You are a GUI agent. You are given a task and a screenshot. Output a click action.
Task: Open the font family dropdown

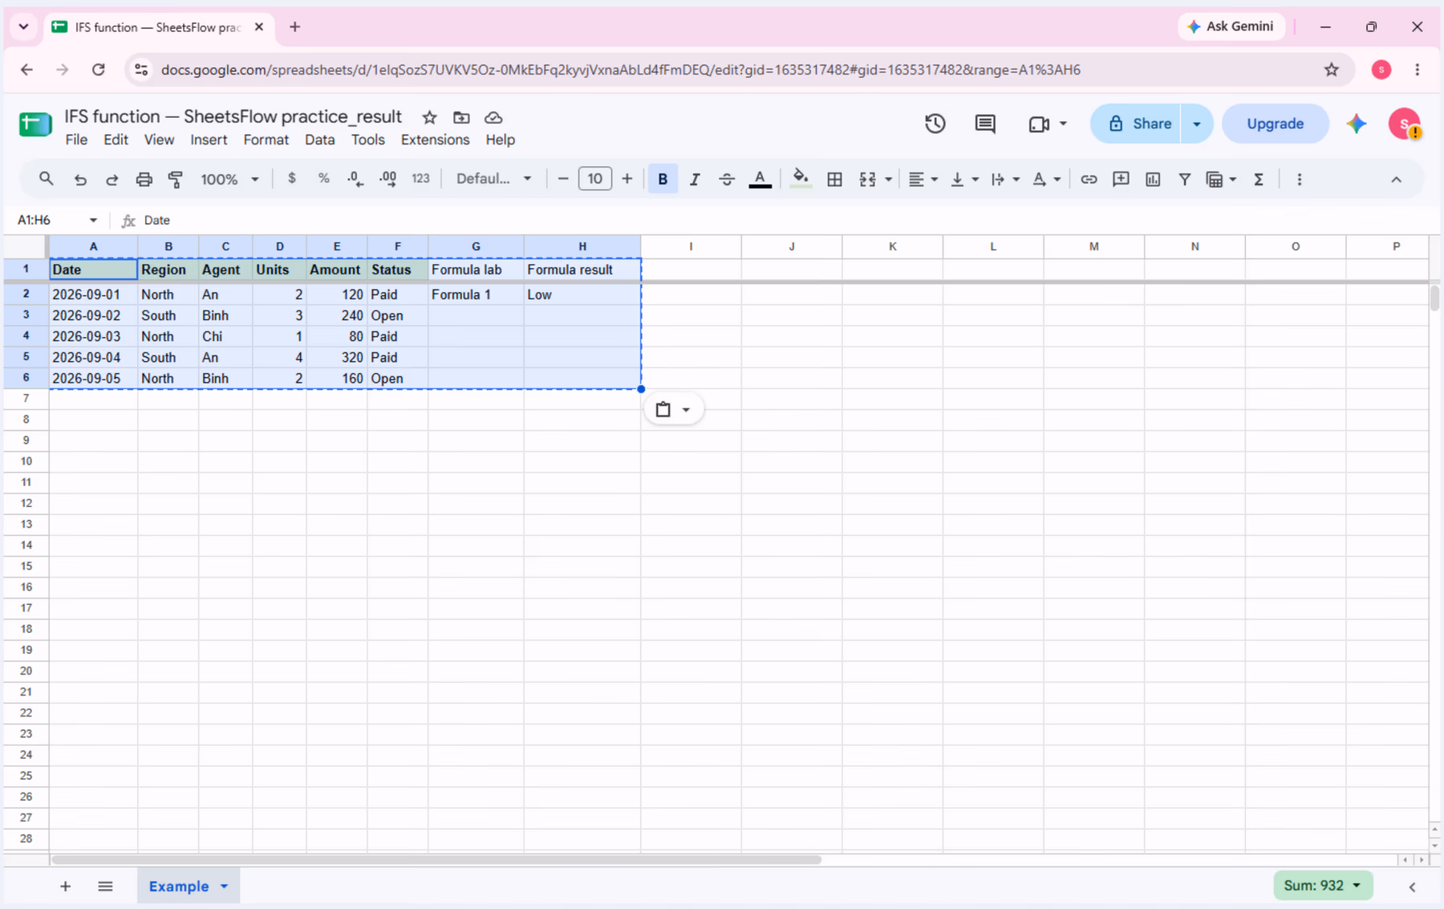click(x=493, y=179)
